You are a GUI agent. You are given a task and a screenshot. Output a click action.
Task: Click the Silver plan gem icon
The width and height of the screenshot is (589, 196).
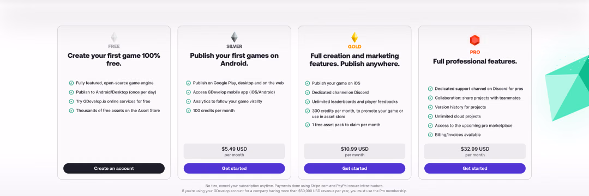(234, 37)
